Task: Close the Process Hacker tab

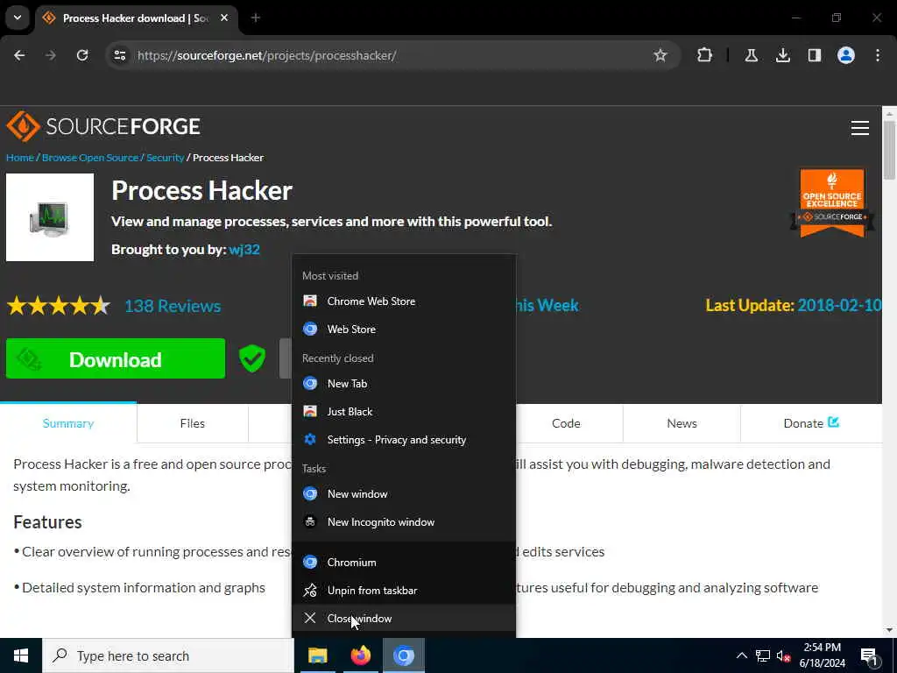Action: 224,18
